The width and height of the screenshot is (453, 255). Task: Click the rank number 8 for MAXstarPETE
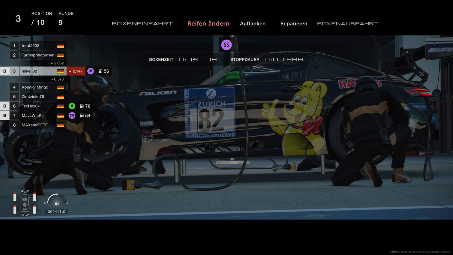pos(14,125)
